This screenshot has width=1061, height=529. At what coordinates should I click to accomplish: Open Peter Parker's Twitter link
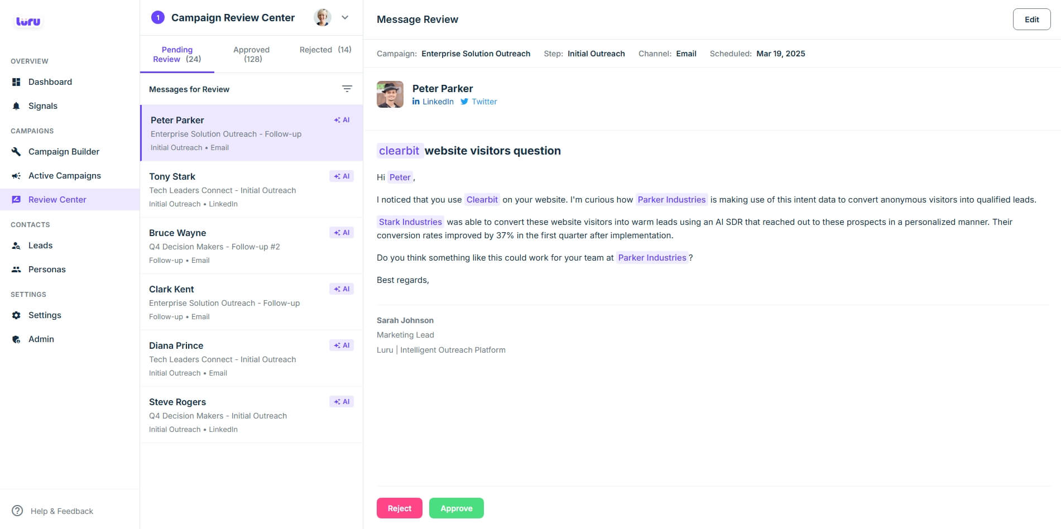coord(479,102)
